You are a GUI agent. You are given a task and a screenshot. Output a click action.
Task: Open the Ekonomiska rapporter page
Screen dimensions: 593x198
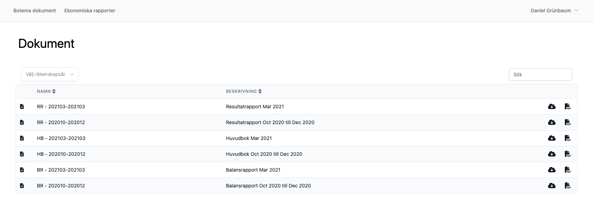(x=90, y=11)
